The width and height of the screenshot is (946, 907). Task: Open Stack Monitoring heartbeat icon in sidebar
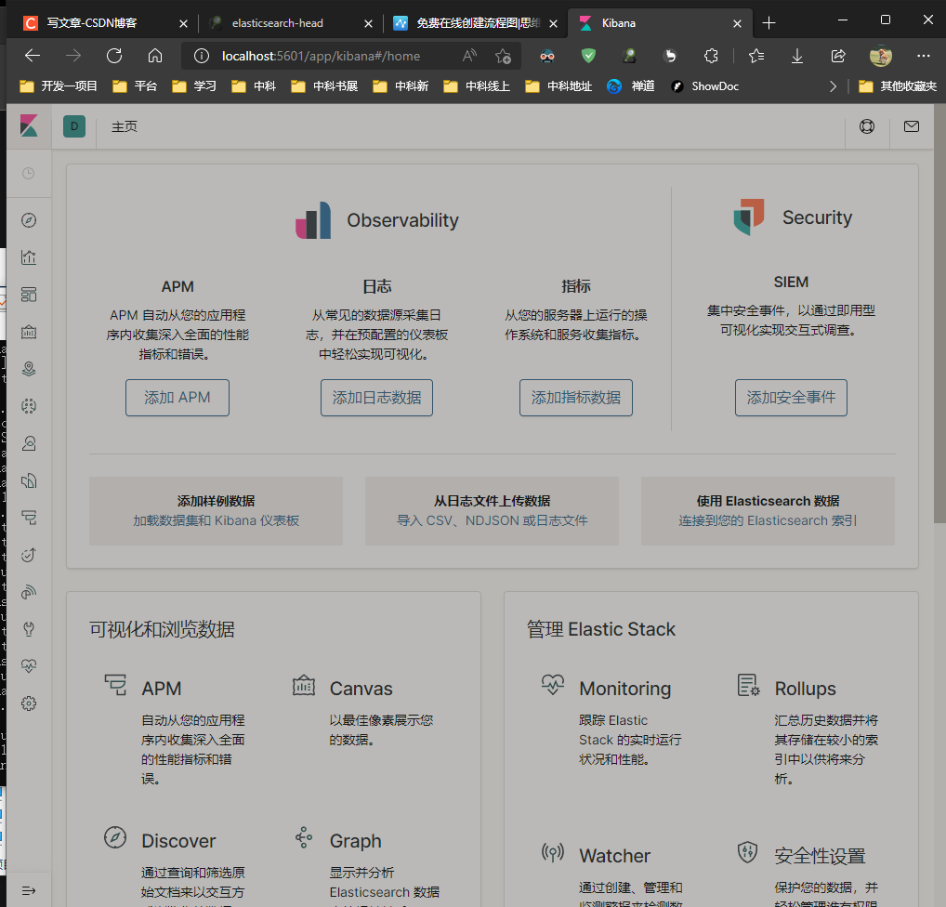coord(29,666)
